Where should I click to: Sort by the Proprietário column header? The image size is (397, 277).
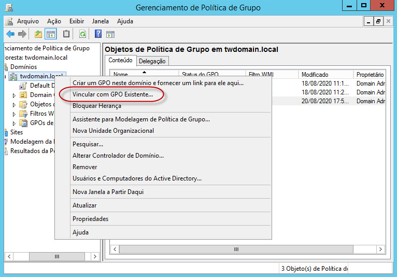[x=370, y=75]
